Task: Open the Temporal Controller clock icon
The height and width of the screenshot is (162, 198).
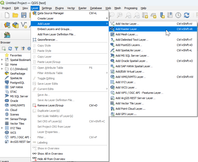Action: [x=178, y=15]
